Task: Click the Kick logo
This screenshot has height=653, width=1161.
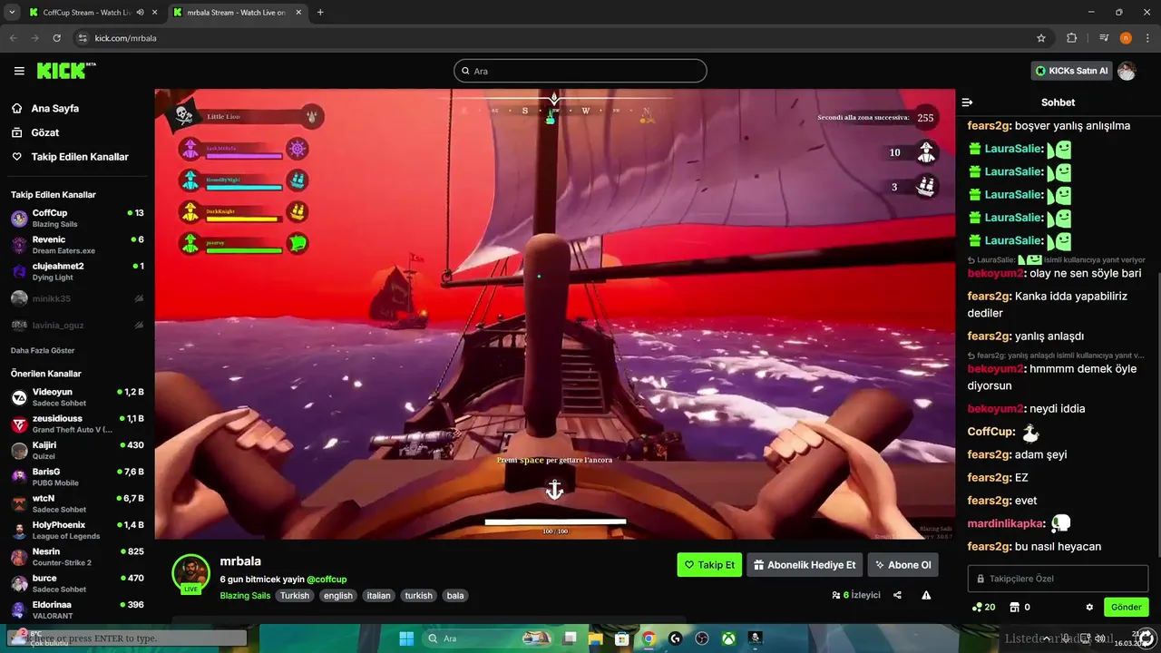Action: pyautogui.click(x=66, y=71)
